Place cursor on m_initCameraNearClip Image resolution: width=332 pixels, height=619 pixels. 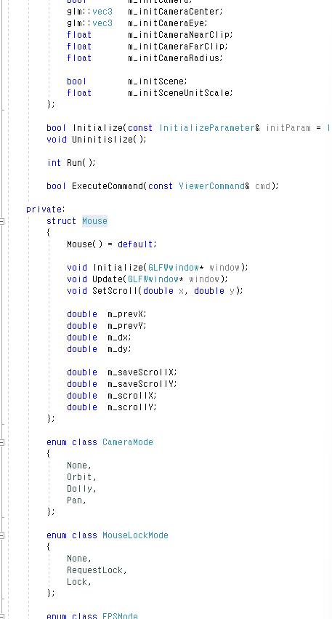(179, 35)
